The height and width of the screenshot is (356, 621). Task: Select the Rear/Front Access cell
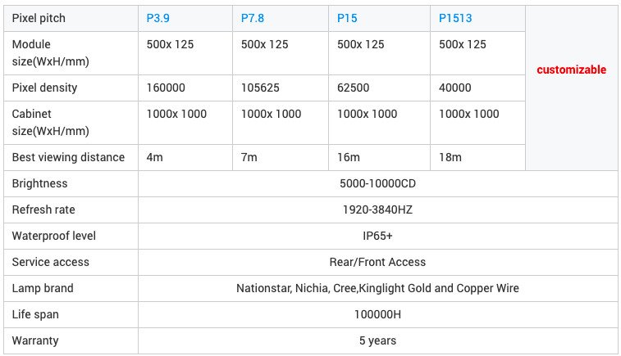click(377, 262)
